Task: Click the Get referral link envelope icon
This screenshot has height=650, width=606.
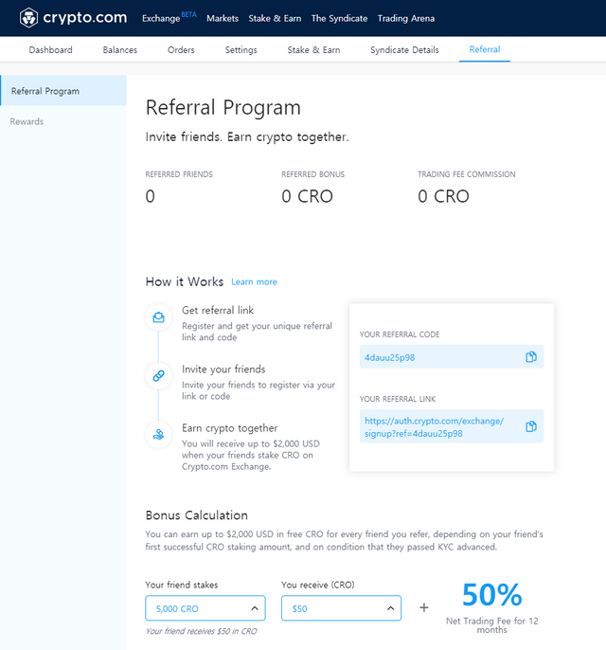Action: click(159, 317)
